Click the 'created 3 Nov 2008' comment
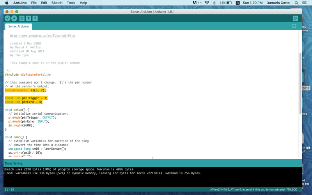 pyautogui.click(x=25, y=43)
